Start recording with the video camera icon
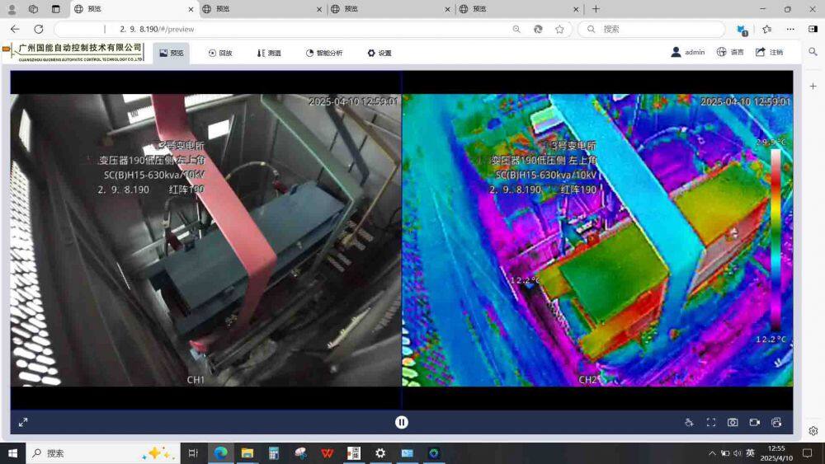This screenshot has width=825, height=464. point(754,422)
